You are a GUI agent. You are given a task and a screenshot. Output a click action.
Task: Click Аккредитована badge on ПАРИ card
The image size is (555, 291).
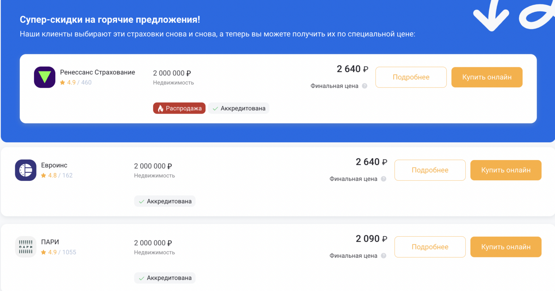coord(165,278)
